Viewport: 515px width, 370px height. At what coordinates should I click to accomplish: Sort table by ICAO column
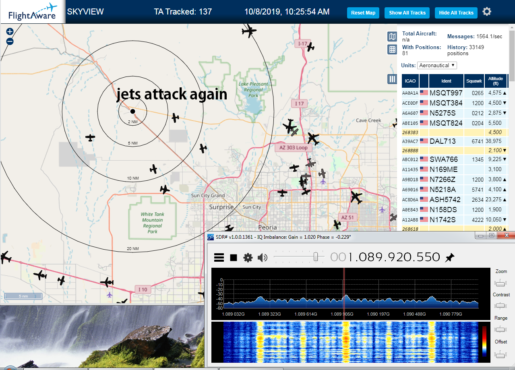(410, 81)
